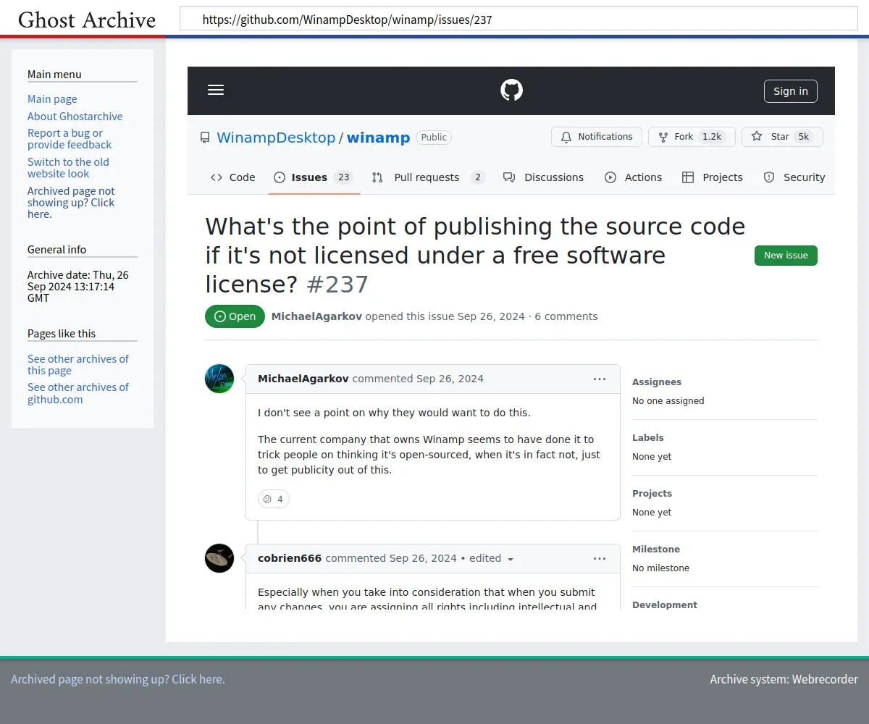Click the GitHub Octocat logo
Image resolution: width=869 pixels, height=724 pixels.
pos(511,90)
